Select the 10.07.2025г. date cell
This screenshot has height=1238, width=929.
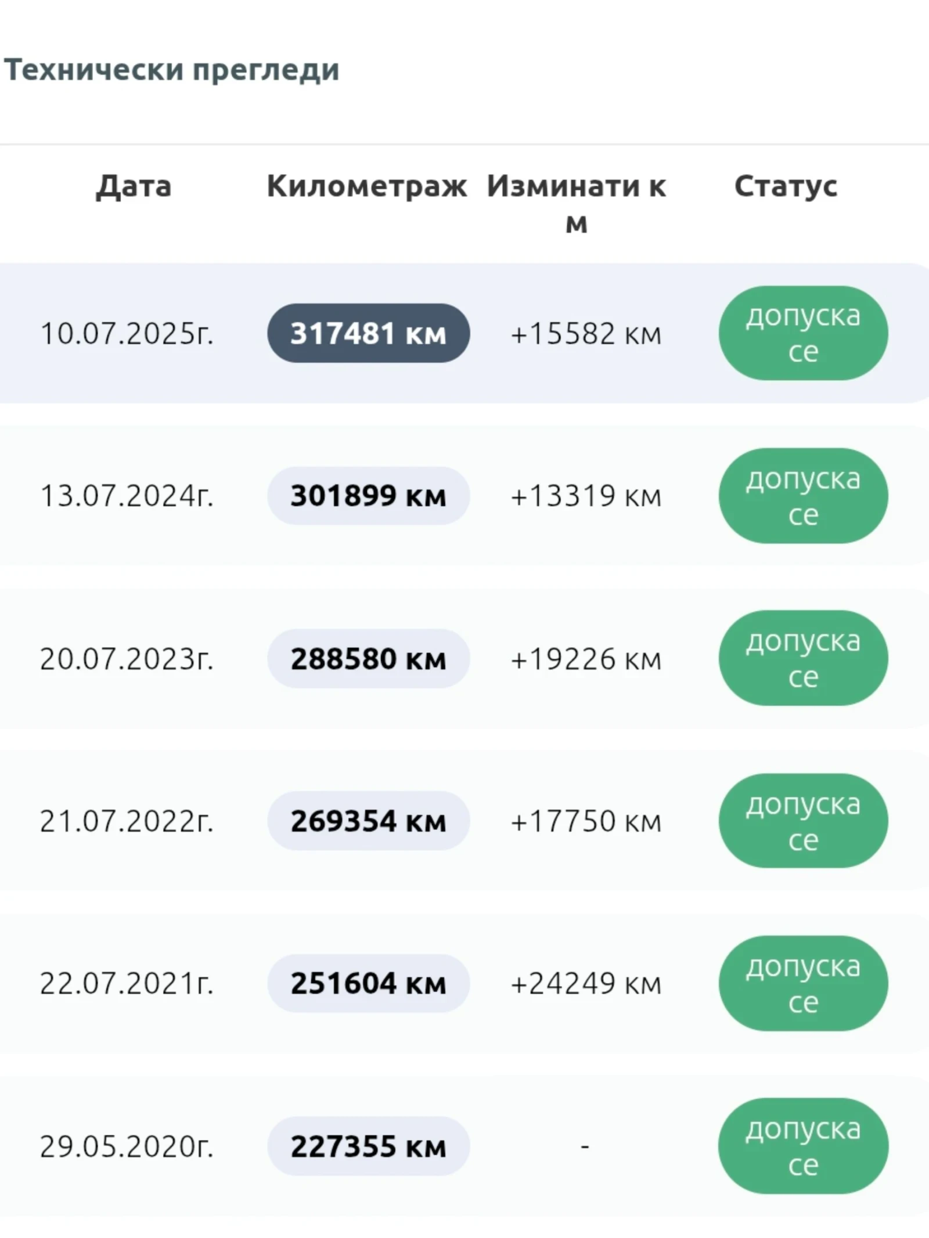(127, 334)
